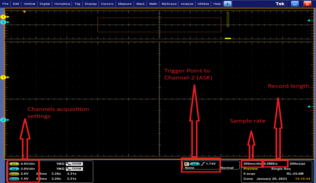Open the Horiz/Acq menu
This screenshot has width=316, height=183.
pyautogui.click(x=62, y=4)
